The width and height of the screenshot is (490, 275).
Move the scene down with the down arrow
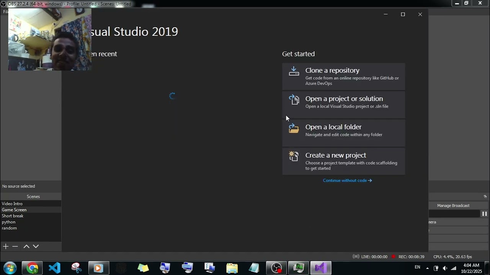(36, 246)
